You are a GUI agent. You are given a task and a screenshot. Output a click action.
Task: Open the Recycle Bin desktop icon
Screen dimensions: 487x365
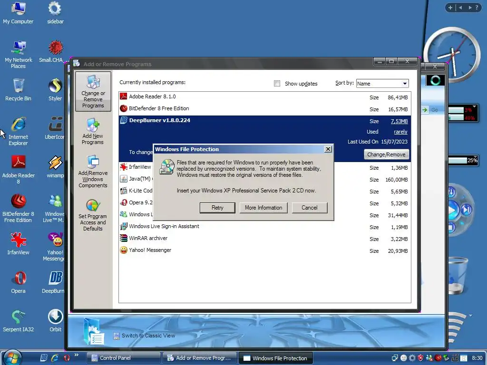[19, 90]
